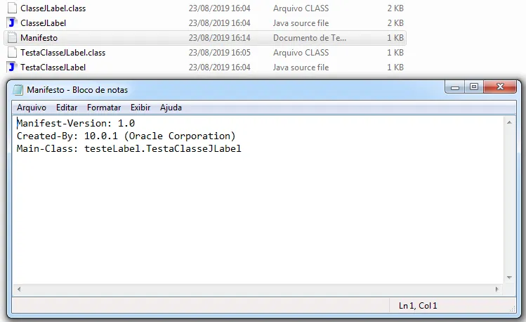Place cursor in the Created-By line
526x322 pixels.
126,136
